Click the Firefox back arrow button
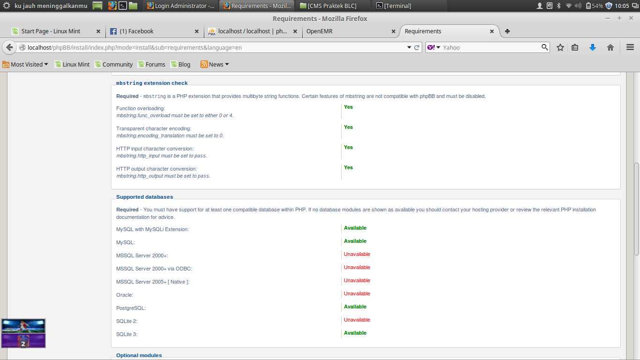 tap(9, 47)
